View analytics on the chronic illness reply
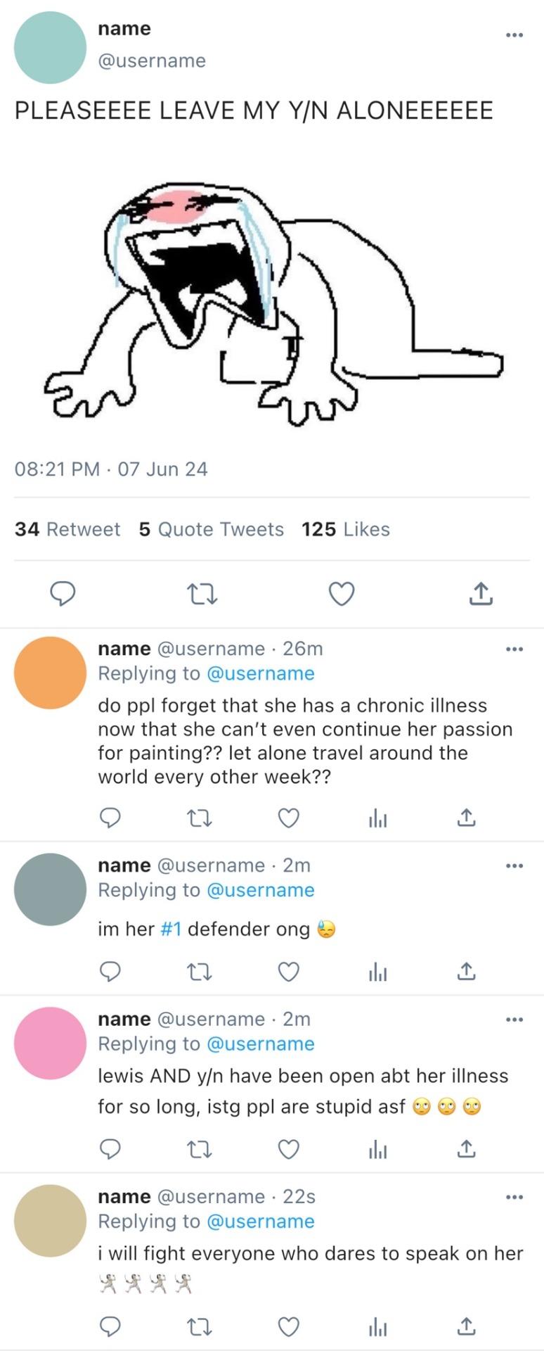Screen dimensions: 544x1351 click(x=378, y=818)
